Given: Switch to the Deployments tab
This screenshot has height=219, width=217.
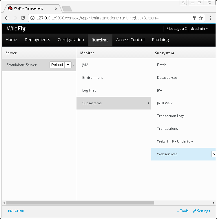Looking at the screenshot, I should (x=37, y=40).
